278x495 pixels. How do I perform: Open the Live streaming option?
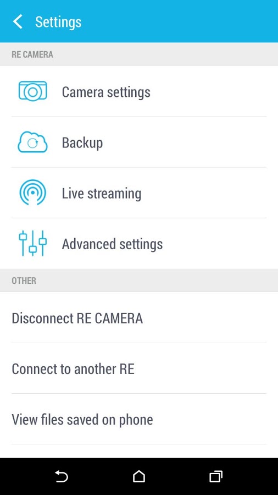[x=102, y=194]
